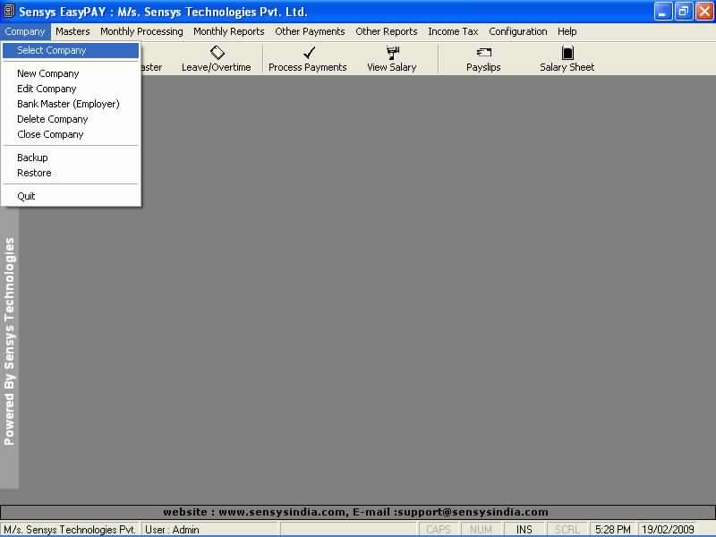
Task: Click the Leave/Overtime diamond icon
Action: click(217, 53)
